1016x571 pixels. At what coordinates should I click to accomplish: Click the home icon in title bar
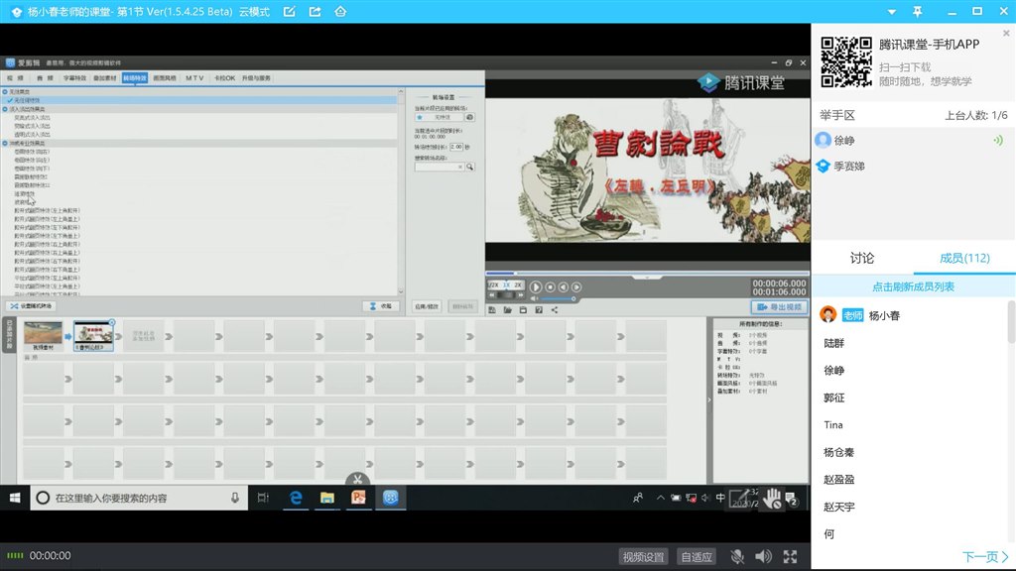pyautogui.click(x=340, y=12)
